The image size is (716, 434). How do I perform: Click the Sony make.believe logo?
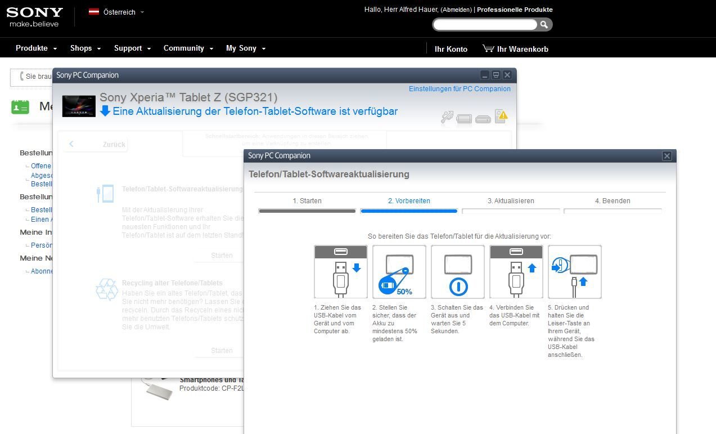[x=35, y=17]
